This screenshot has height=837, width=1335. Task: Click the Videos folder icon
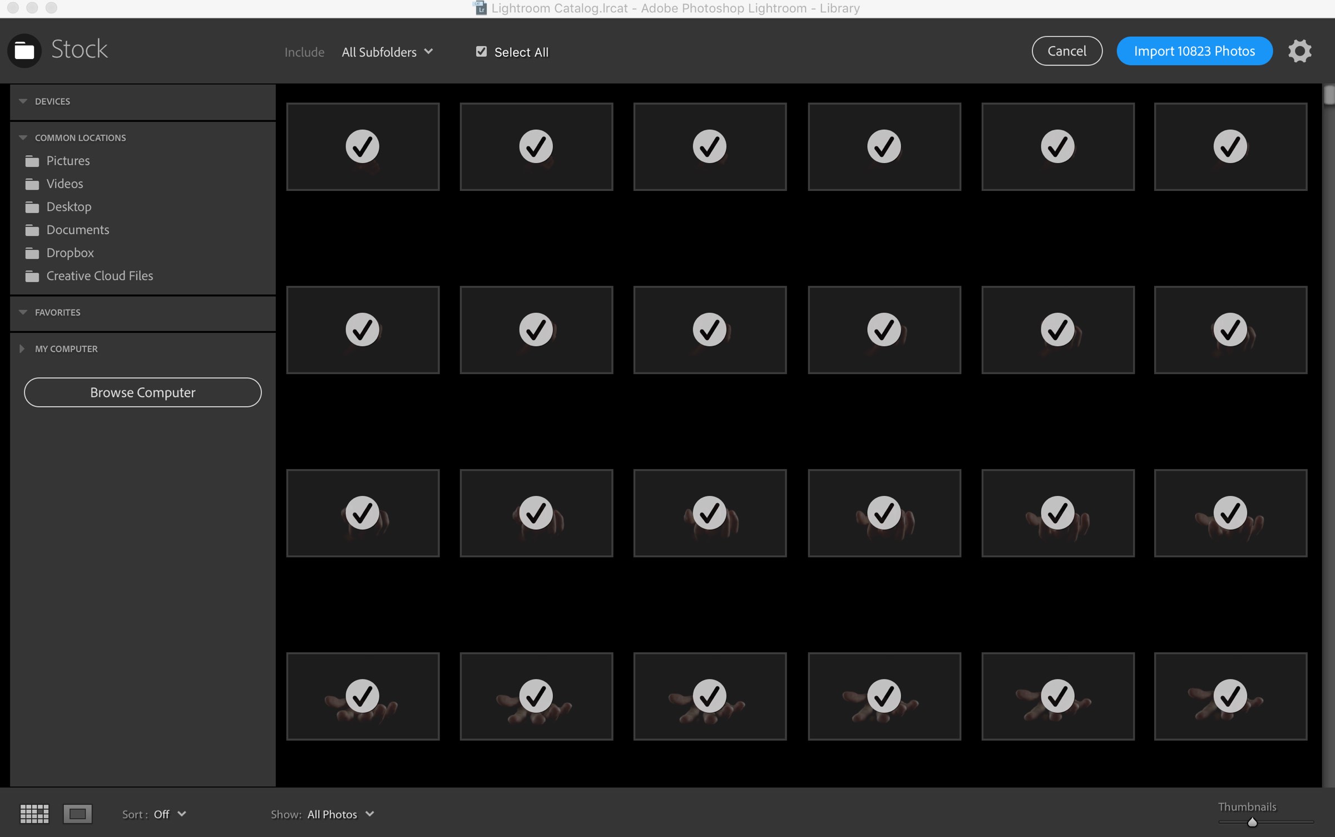point(32,184)
